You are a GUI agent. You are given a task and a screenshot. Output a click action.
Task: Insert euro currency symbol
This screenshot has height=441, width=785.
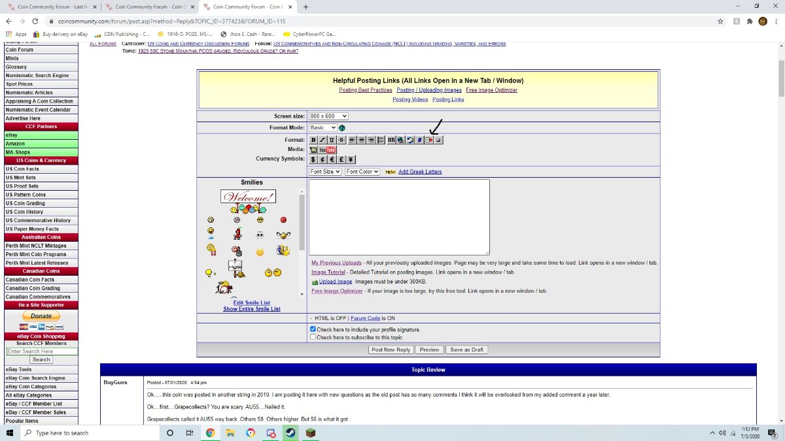pyautogui.click(x=332, y=159)
